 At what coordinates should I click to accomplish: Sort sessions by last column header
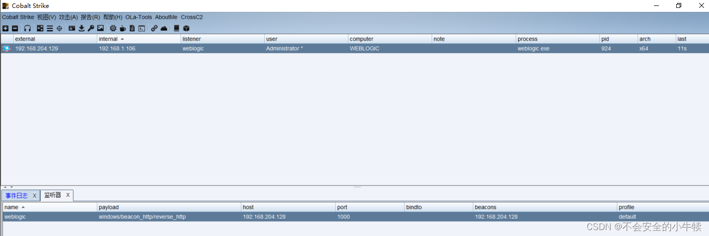(x=692, y=39)
